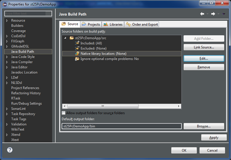231x160 pixels.
Task: Select Task Tags in the tree
Action: tap(19, 119)
